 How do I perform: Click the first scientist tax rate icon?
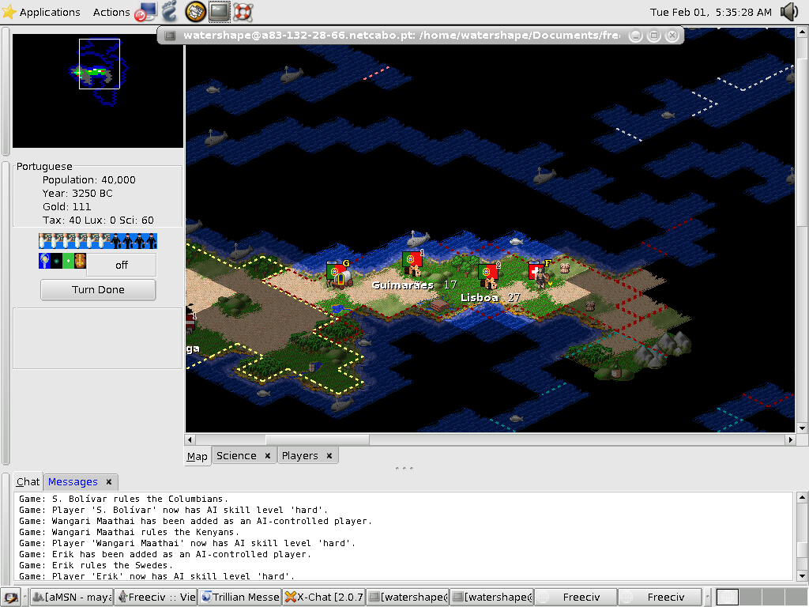click(x=44, y=241)
